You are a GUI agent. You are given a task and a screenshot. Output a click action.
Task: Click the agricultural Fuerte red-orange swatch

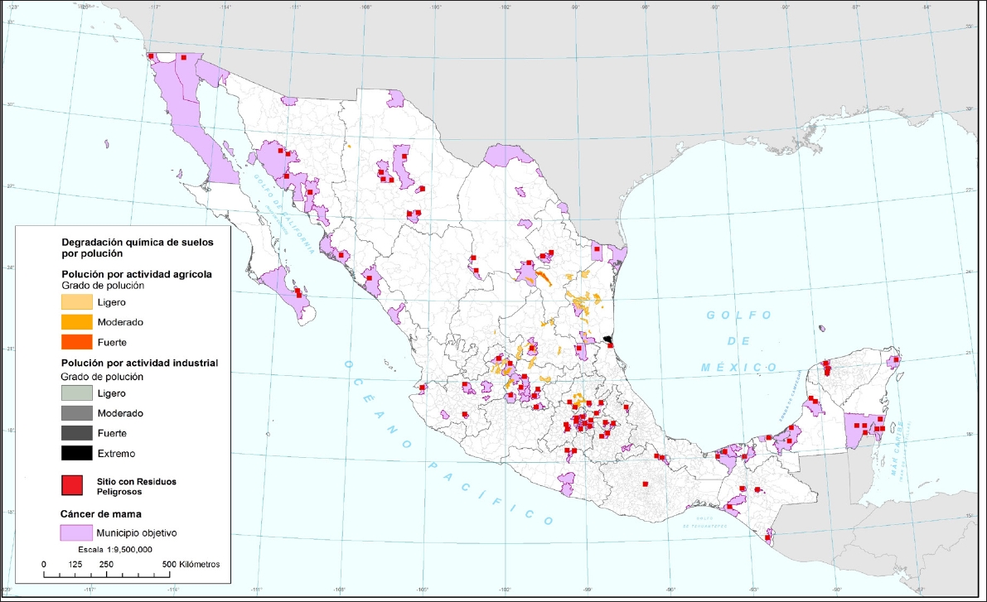75,341
